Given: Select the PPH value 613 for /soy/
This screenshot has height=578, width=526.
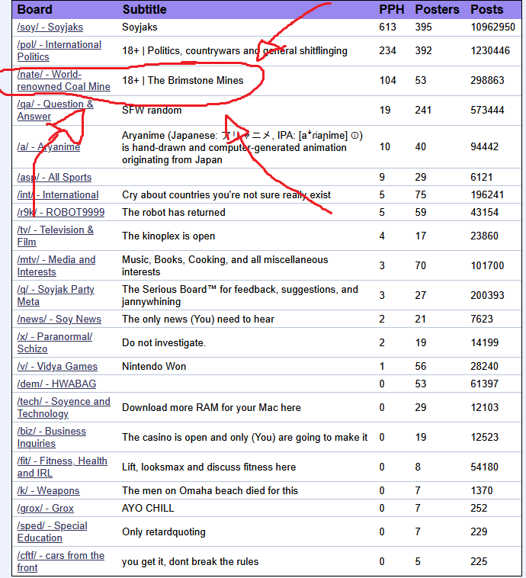Looking at the screenshot, I should 388,27.
